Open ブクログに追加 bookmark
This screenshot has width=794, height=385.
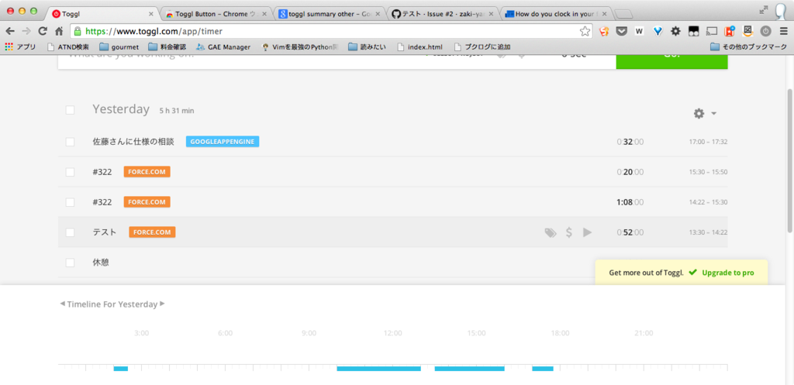[482, 47]
